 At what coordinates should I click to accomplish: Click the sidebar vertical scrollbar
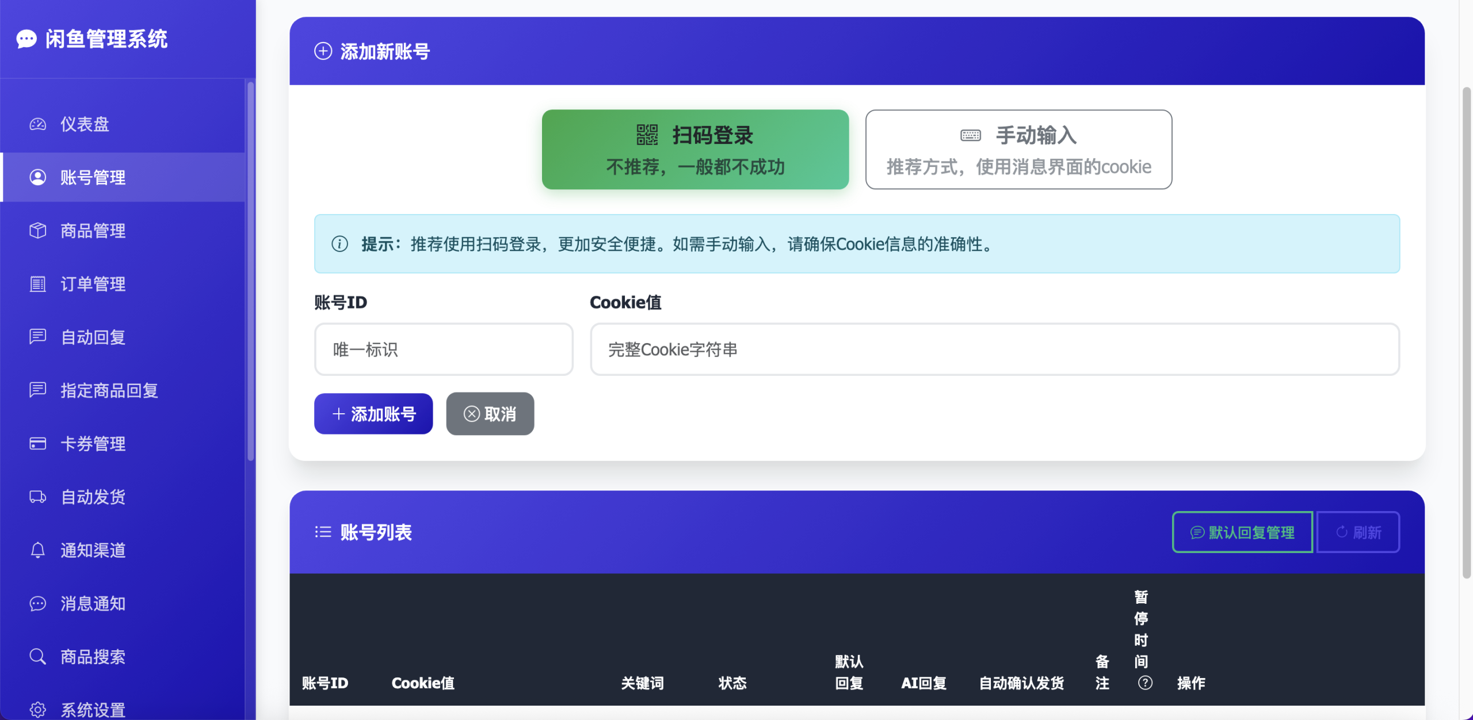tap(251, 271)
